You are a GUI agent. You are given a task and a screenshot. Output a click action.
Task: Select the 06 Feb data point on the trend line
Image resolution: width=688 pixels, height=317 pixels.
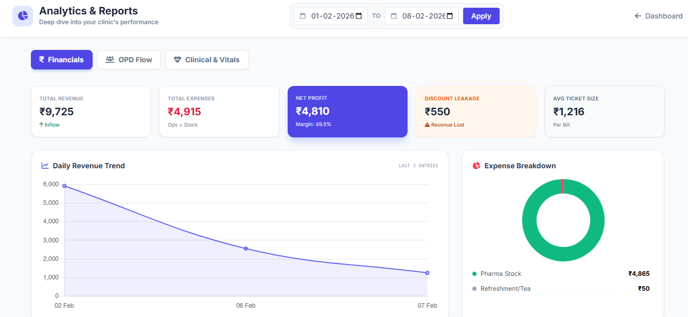[246, 248]
